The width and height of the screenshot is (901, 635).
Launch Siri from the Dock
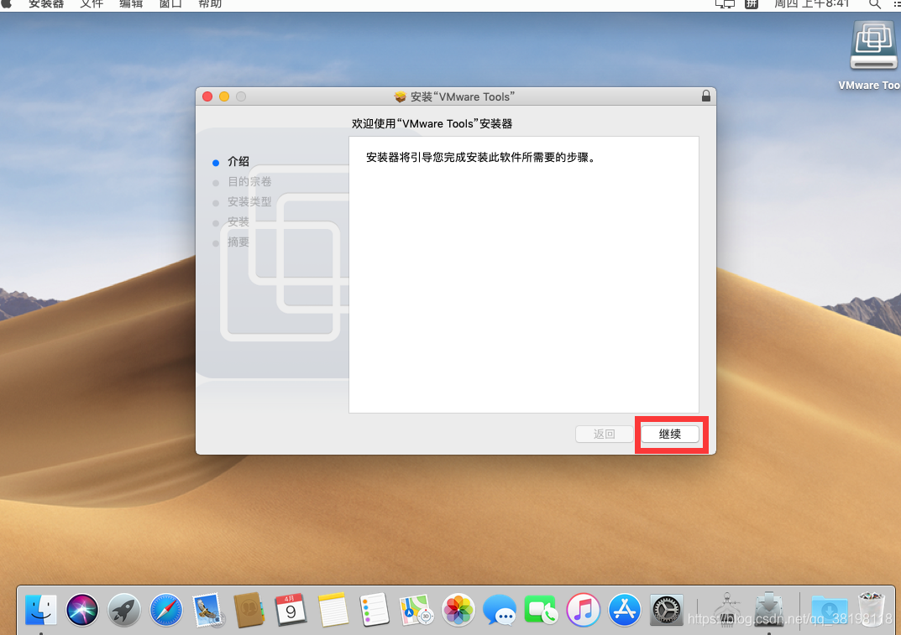click(x=82, y=609)
